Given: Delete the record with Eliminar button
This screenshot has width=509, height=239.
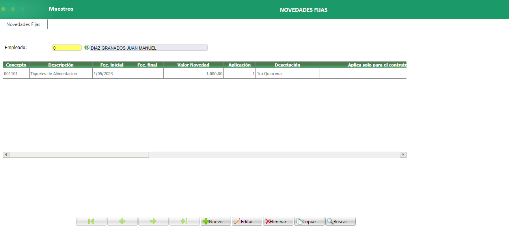Looking at the screenshot, I should [278, 221].
